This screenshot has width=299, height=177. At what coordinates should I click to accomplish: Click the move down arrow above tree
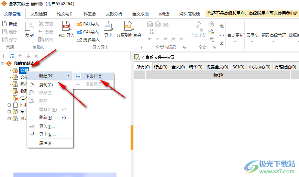click(28, 56)
